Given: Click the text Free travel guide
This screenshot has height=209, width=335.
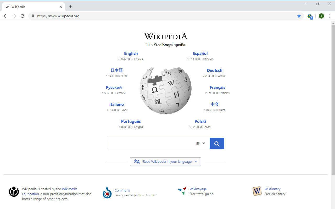Looking at the screenshot, I should coord(201,194).
